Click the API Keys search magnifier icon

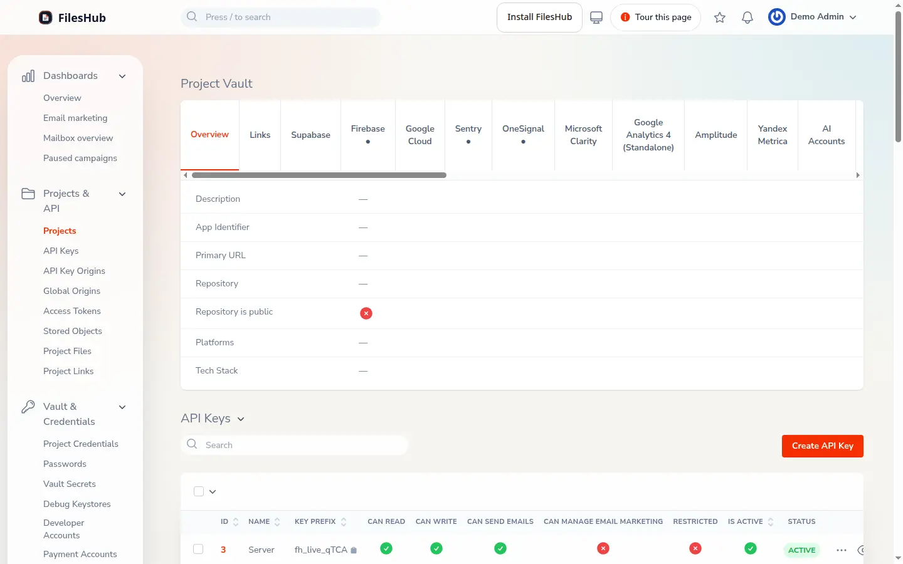click(192, 444)
